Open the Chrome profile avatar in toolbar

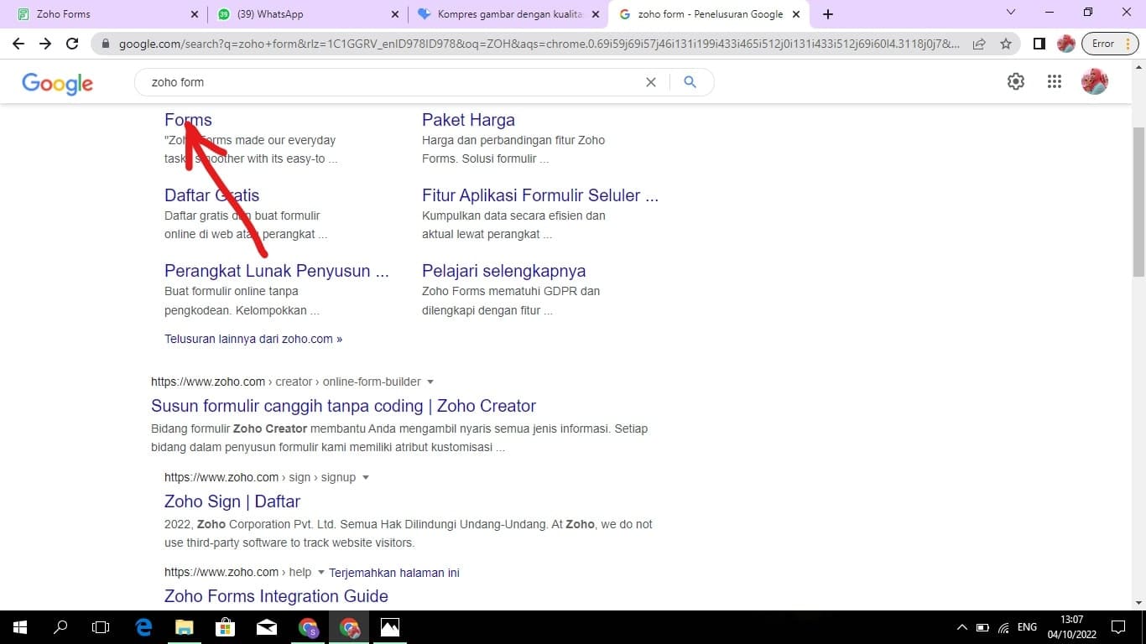point(1066,44)
